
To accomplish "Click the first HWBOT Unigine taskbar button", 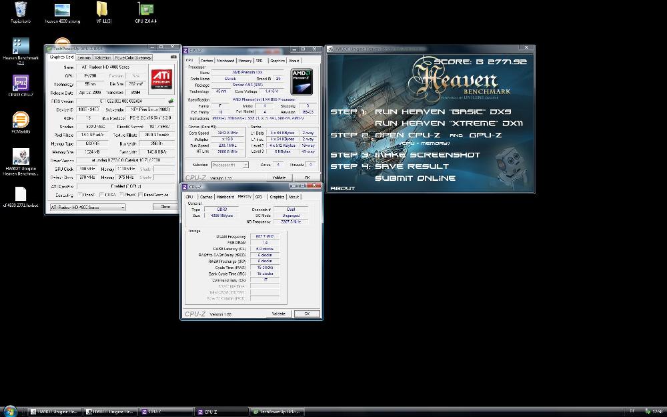I will point(55,412).
